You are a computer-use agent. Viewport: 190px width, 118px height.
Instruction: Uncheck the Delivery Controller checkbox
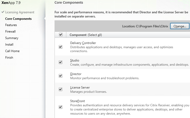click(x=61, y=47)
